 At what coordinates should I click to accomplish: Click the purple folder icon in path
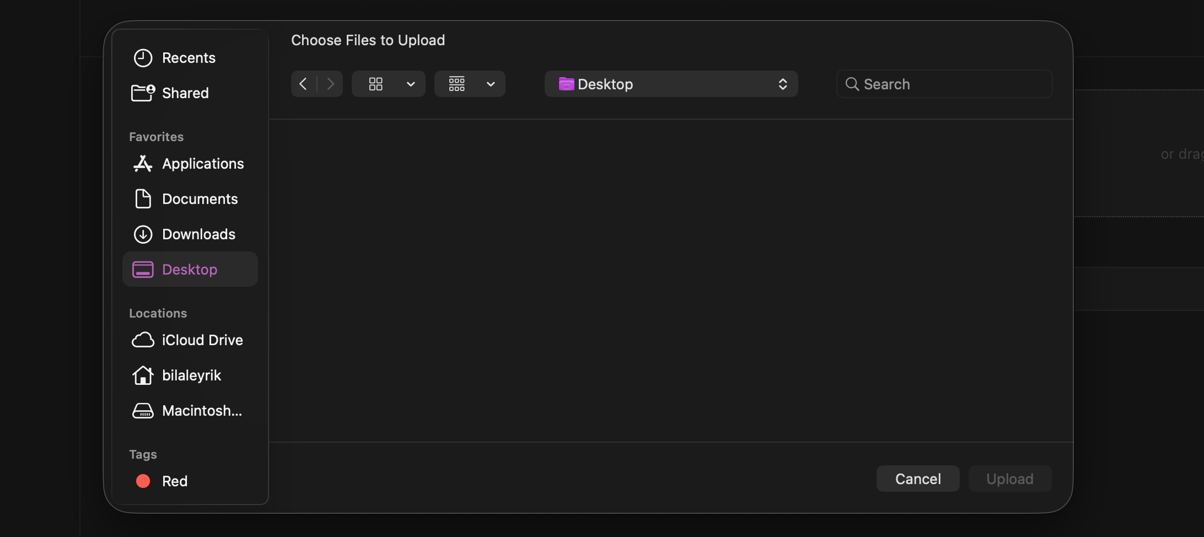566,84
